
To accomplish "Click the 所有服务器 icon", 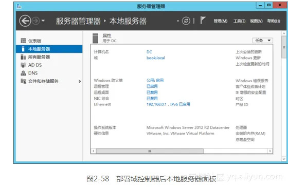I will pyautogui.click(x=23, y=57).
